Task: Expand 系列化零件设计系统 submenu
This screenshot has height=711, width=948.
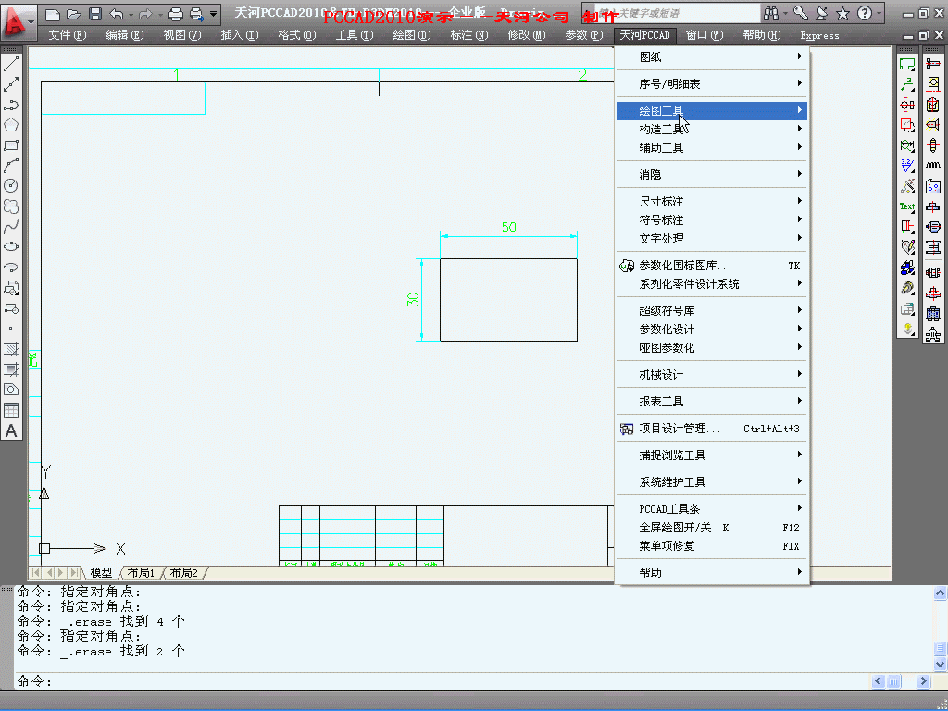Action: click(712, 283)
